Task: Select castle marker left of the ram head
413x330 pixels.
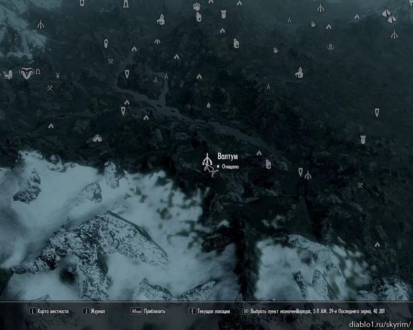Action: point(8,75)
